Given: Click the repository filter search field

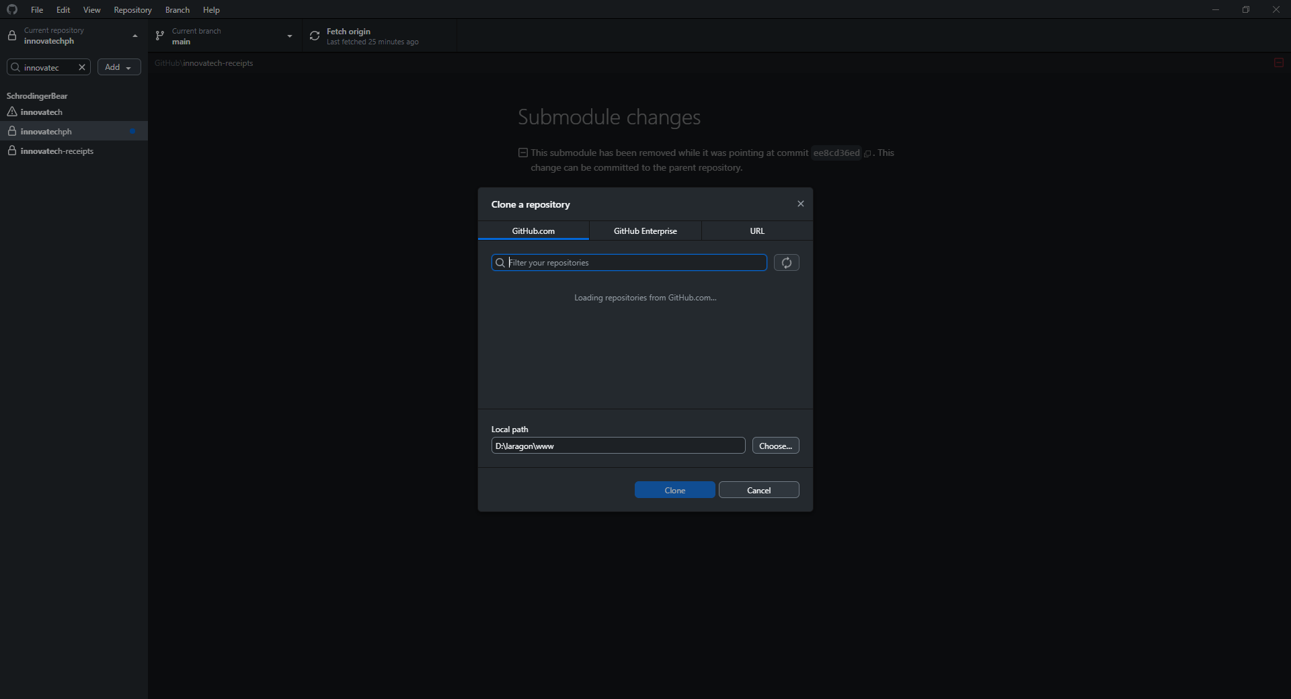Looking at the screenshot, I should tap(48, 67).
